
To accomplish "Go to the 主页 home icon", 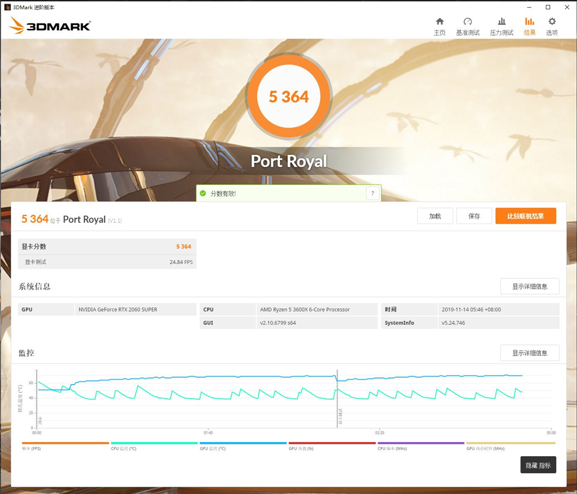I will coord(439,22).
